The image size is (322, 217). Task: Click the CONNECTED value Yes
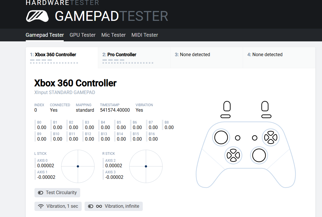54,110
